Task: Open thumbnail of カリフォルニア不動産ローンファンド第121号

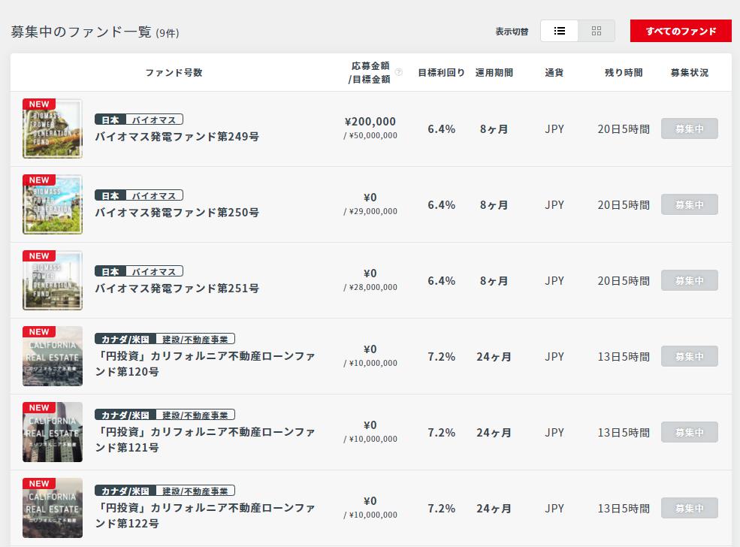Action: 53,432
